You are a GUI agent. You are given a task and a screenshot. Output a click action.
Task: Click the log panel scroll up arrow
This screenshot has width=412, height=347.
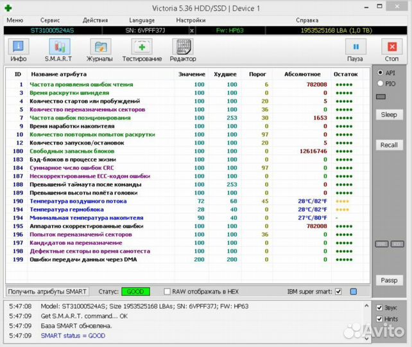pyautogui.click(x=366, y=306)
